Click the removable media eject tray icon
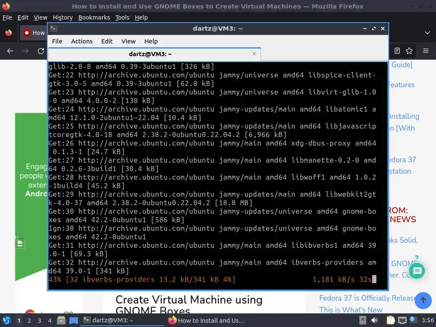The image size is (436, 327). click(363, 320)
